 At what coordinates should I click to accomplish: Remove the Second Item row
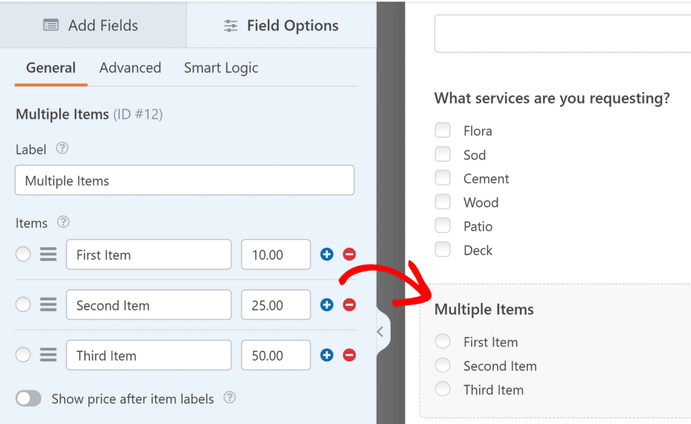pos(350,304)
